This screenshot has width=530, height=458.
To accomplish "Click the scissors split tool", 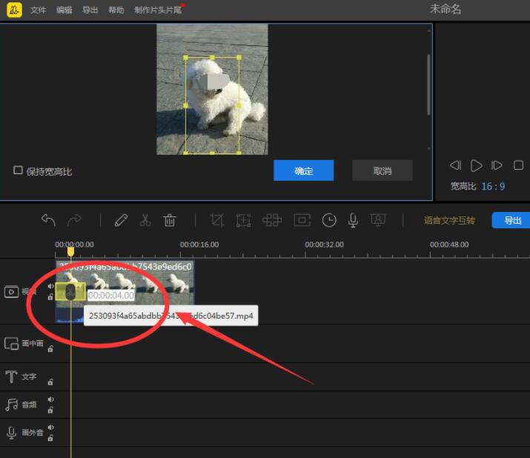I will coord(145,220).
